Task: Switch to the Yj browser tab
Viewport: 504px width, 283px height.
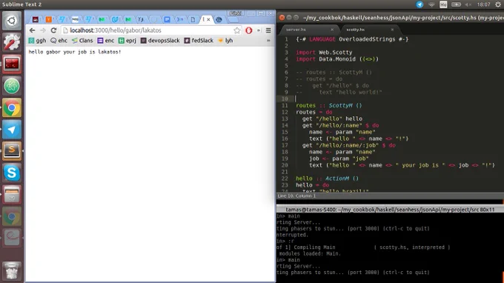Action: coord(141,19)
